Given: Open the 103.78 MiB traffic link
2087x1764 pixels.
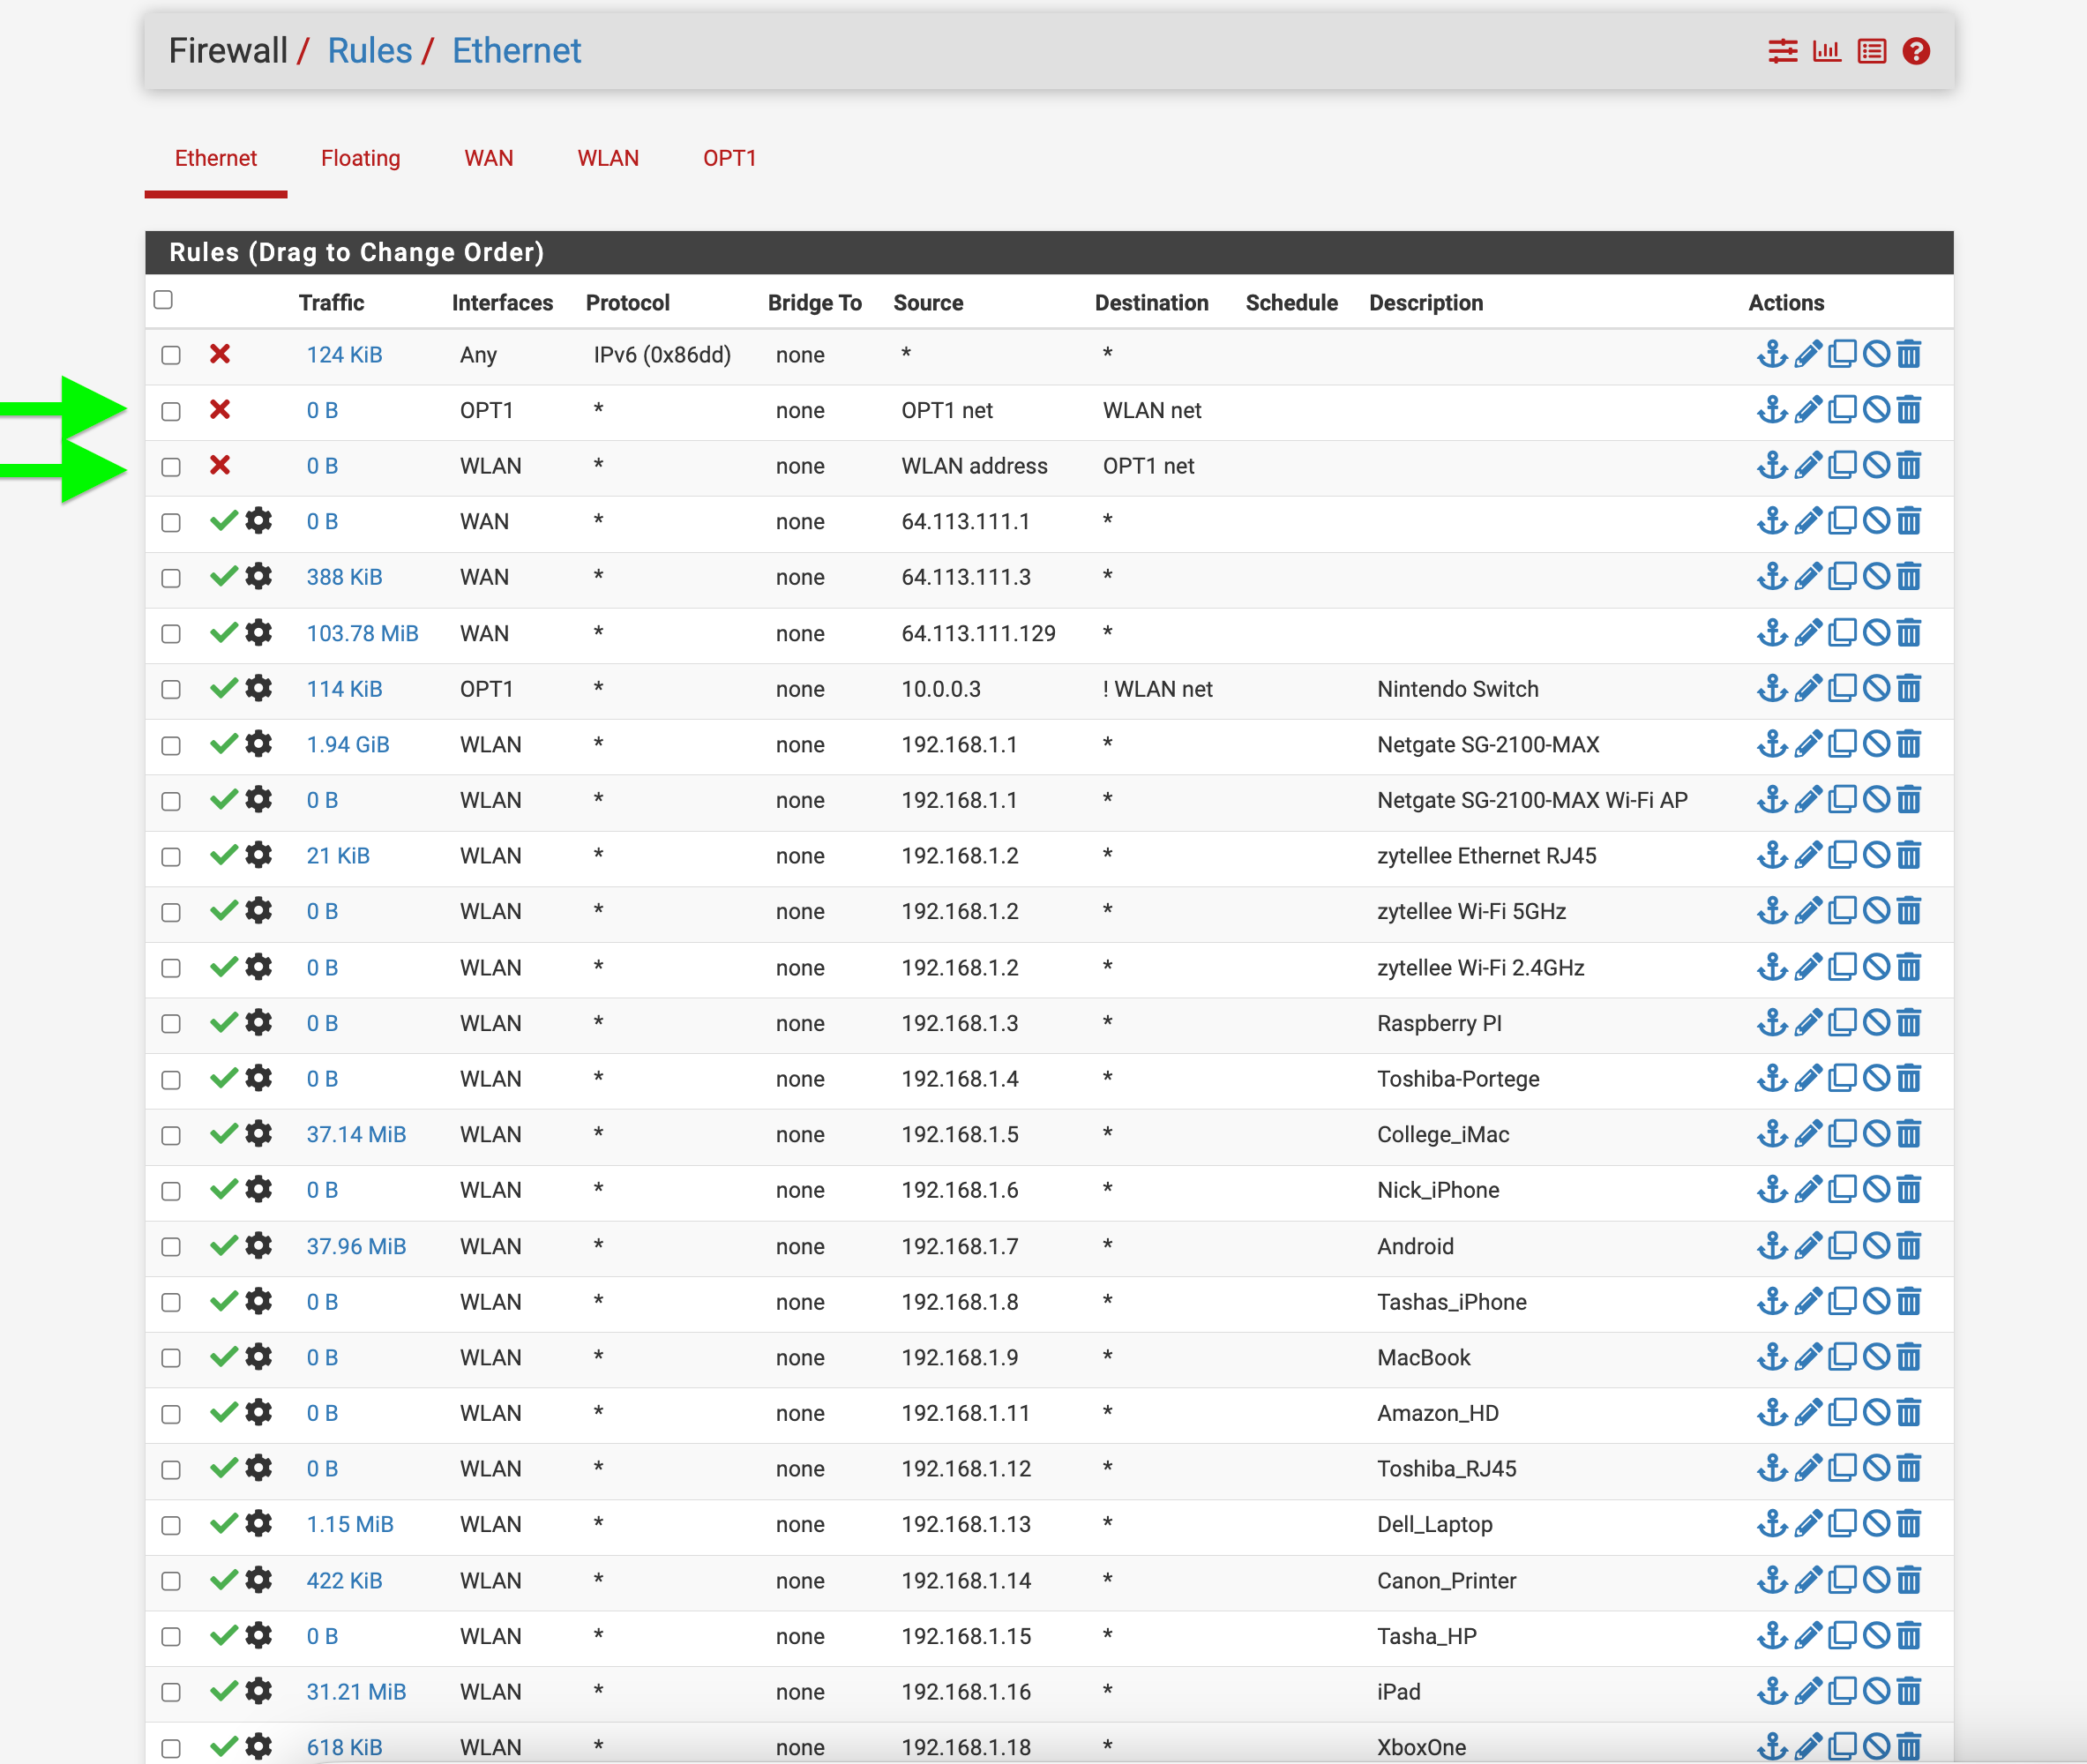Looking at the screenshot, I should [362, 633].
